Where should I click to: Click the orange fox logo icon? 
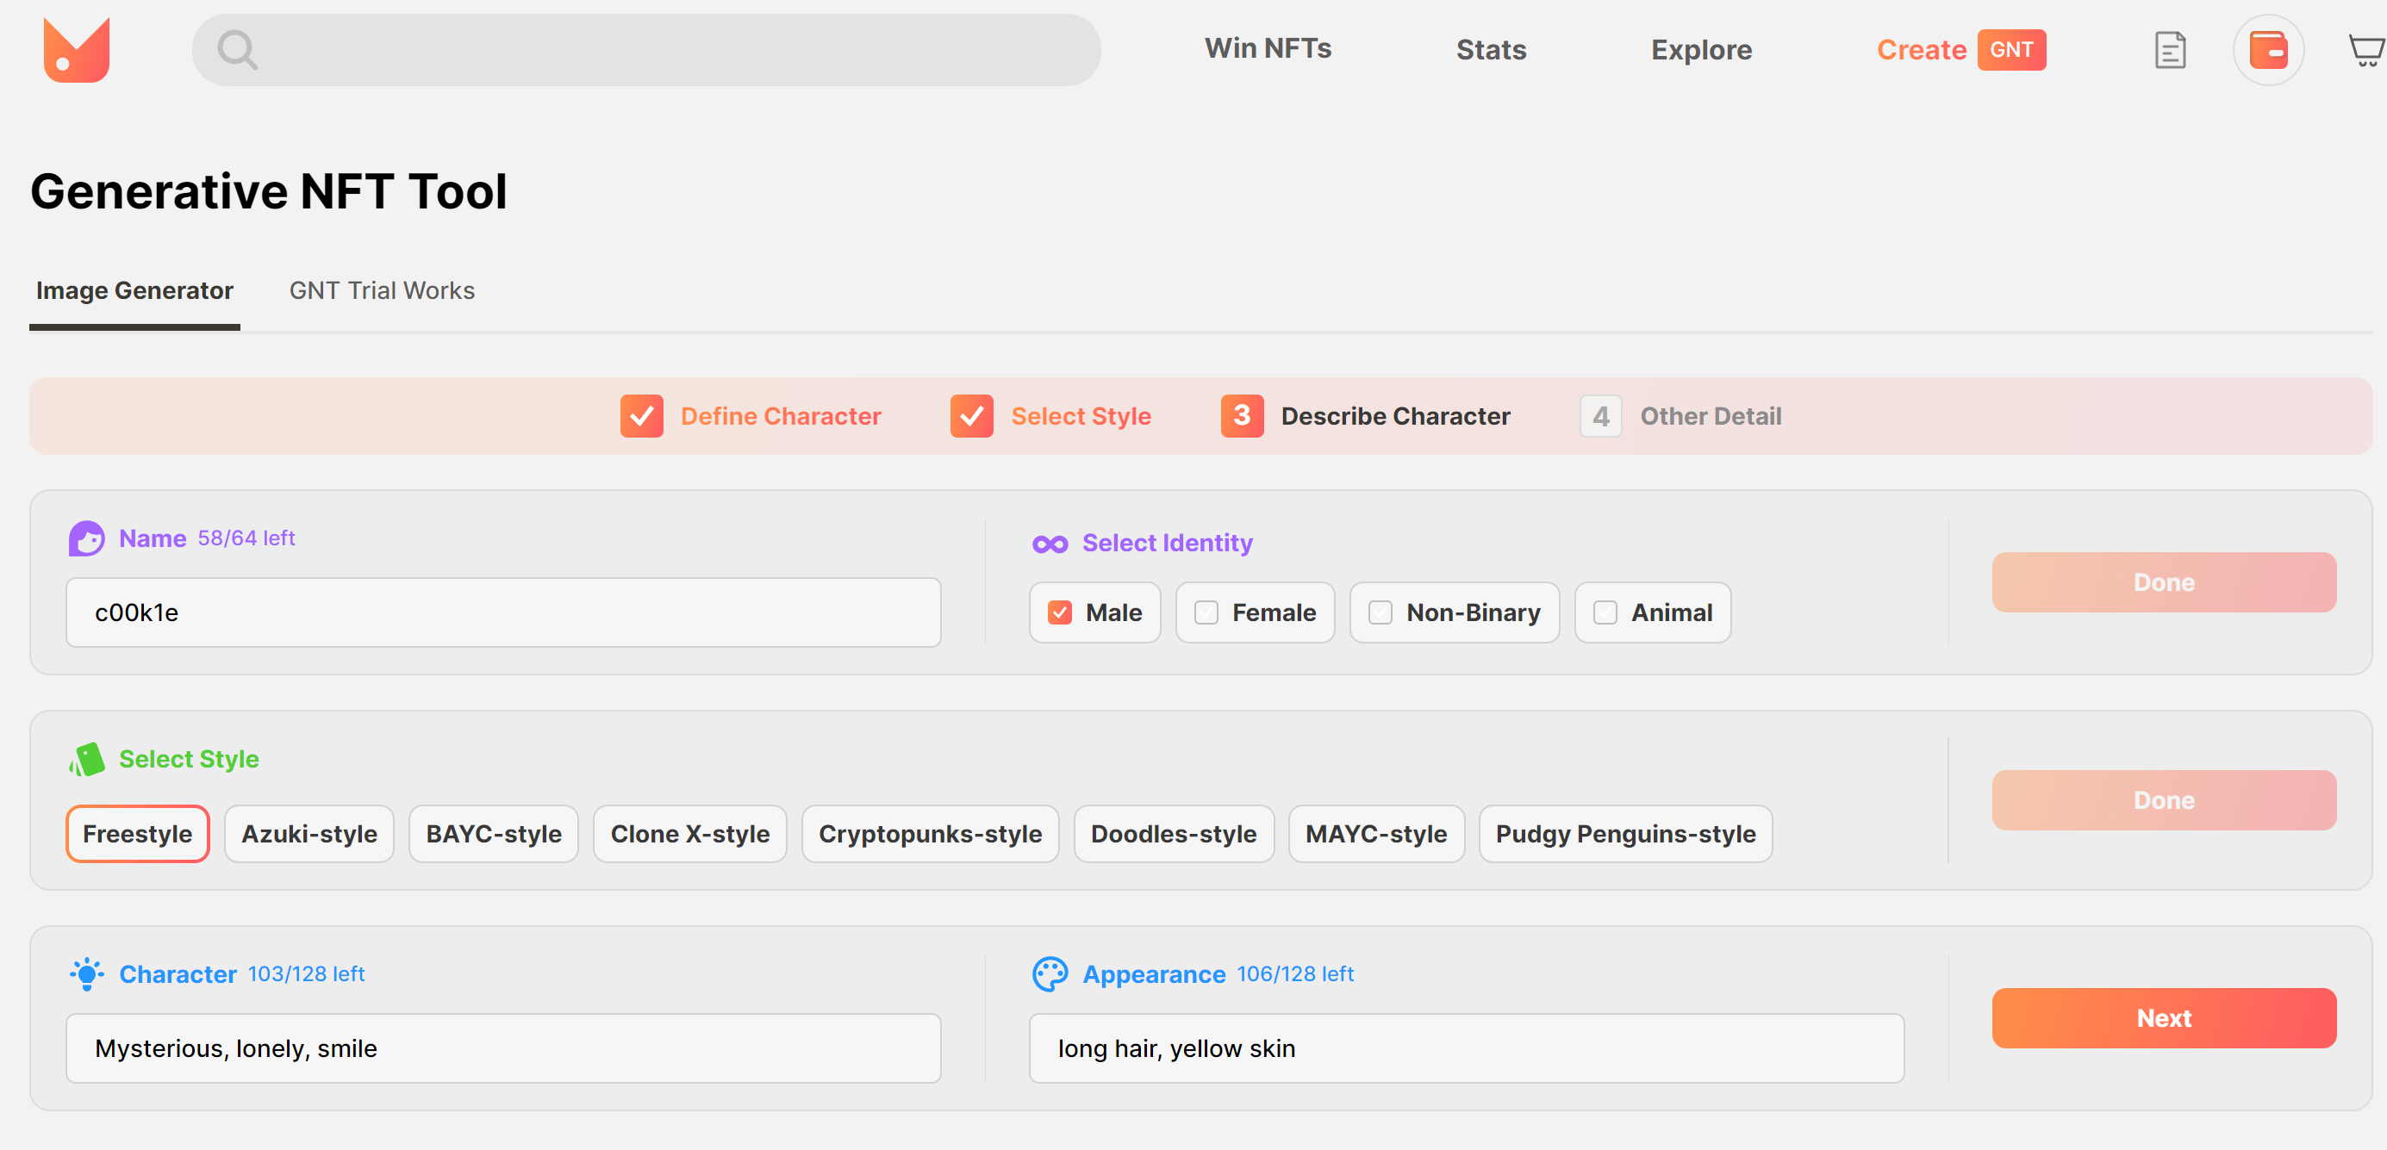(x=77, y=50)
